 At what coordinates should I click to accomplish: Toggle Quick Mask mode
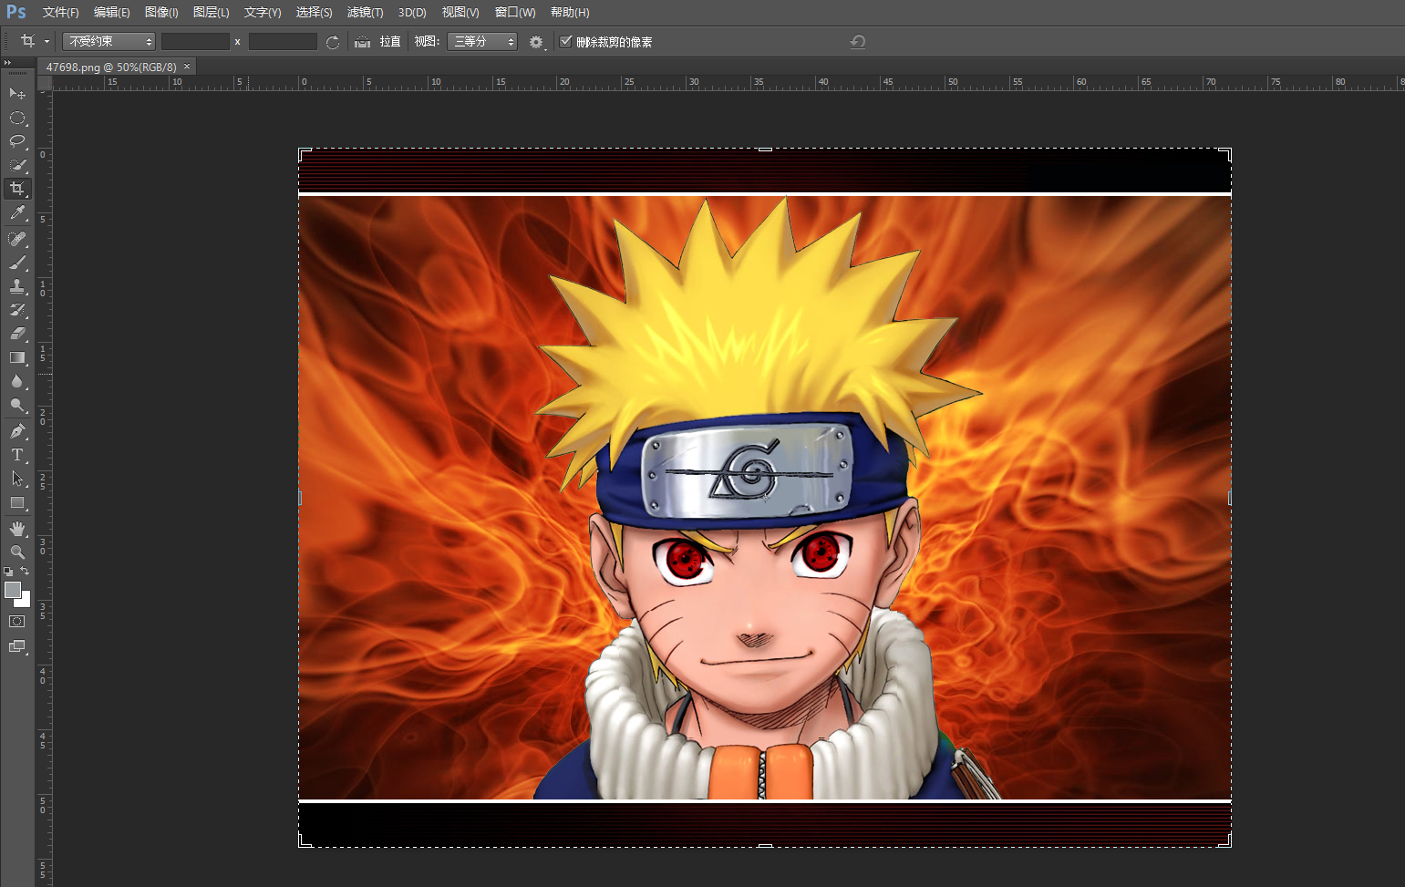click(x=17, y=622)
